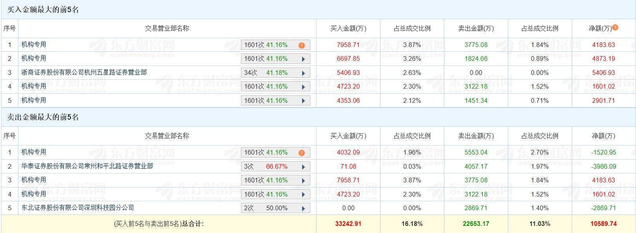Expand the arrow in the top table's 4723.20 row
The width and height of the screenshot is (636, 233).
303,87
